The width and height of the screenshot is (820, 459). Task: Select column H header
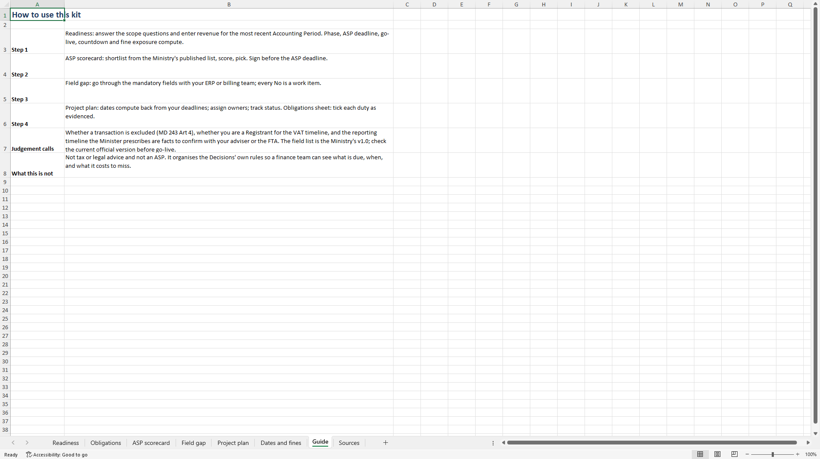(x=544, y=4)
